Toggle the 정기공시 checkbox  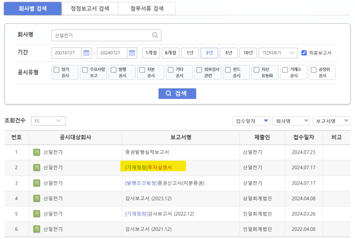pyautogui.click(x=56, y=70)
